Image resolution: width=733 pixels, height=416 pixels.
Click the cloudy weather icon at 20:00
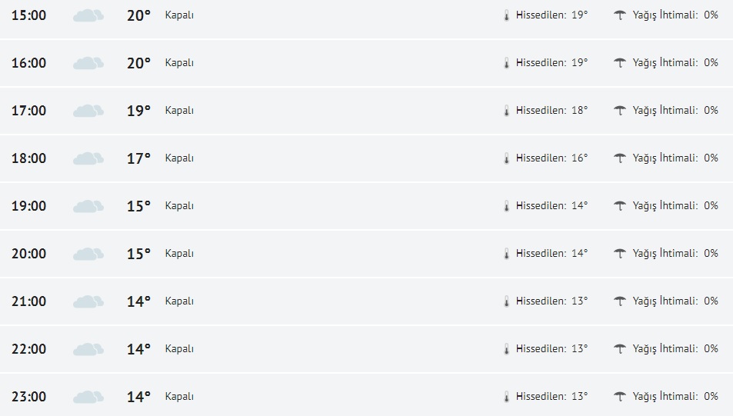point(88,254)
